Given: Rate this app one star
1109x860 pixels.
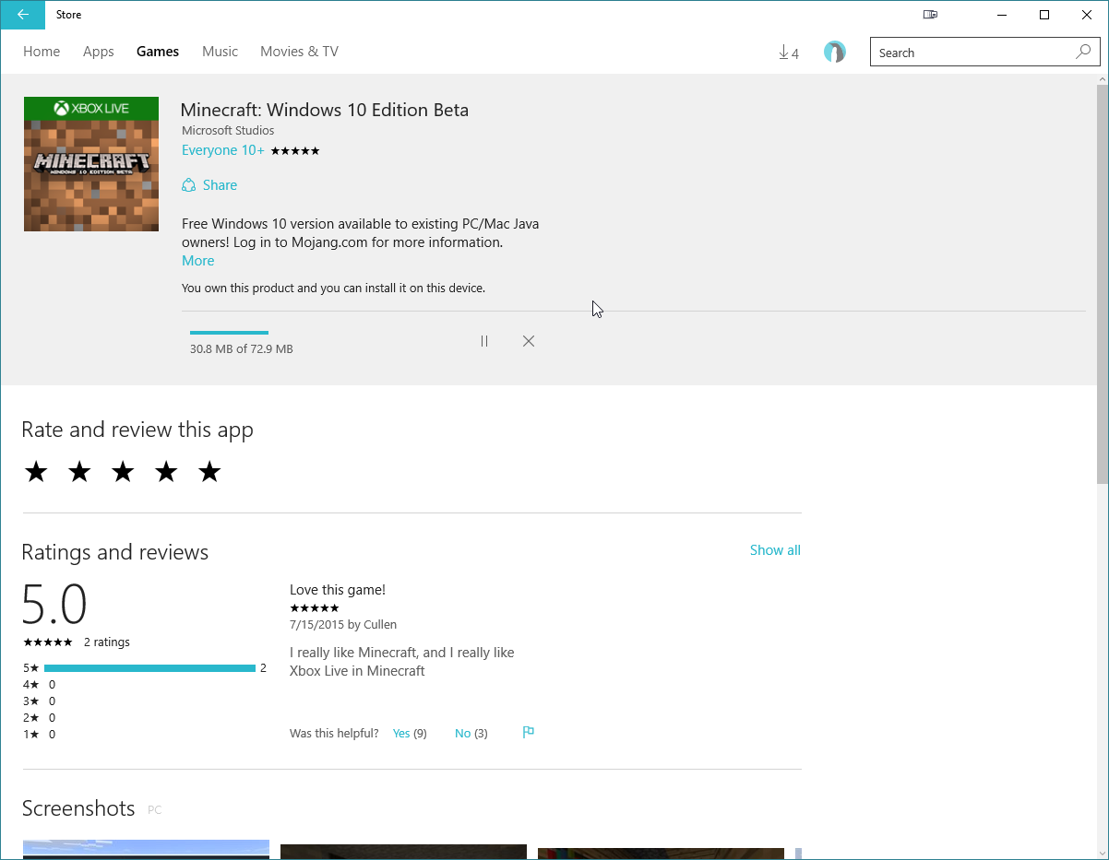Looking at the screenshot, I should (36, 472).
